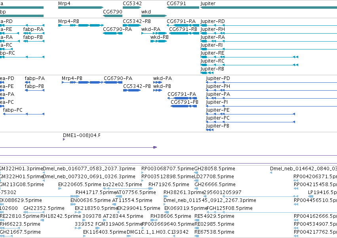Open protein fabp-PA

pos(34,78)
